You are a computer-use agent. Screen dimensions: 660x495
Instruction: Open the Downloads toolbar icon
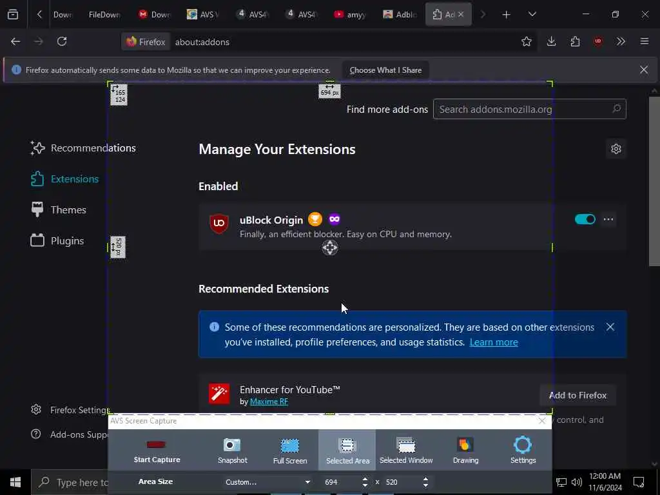click(551, 41)
